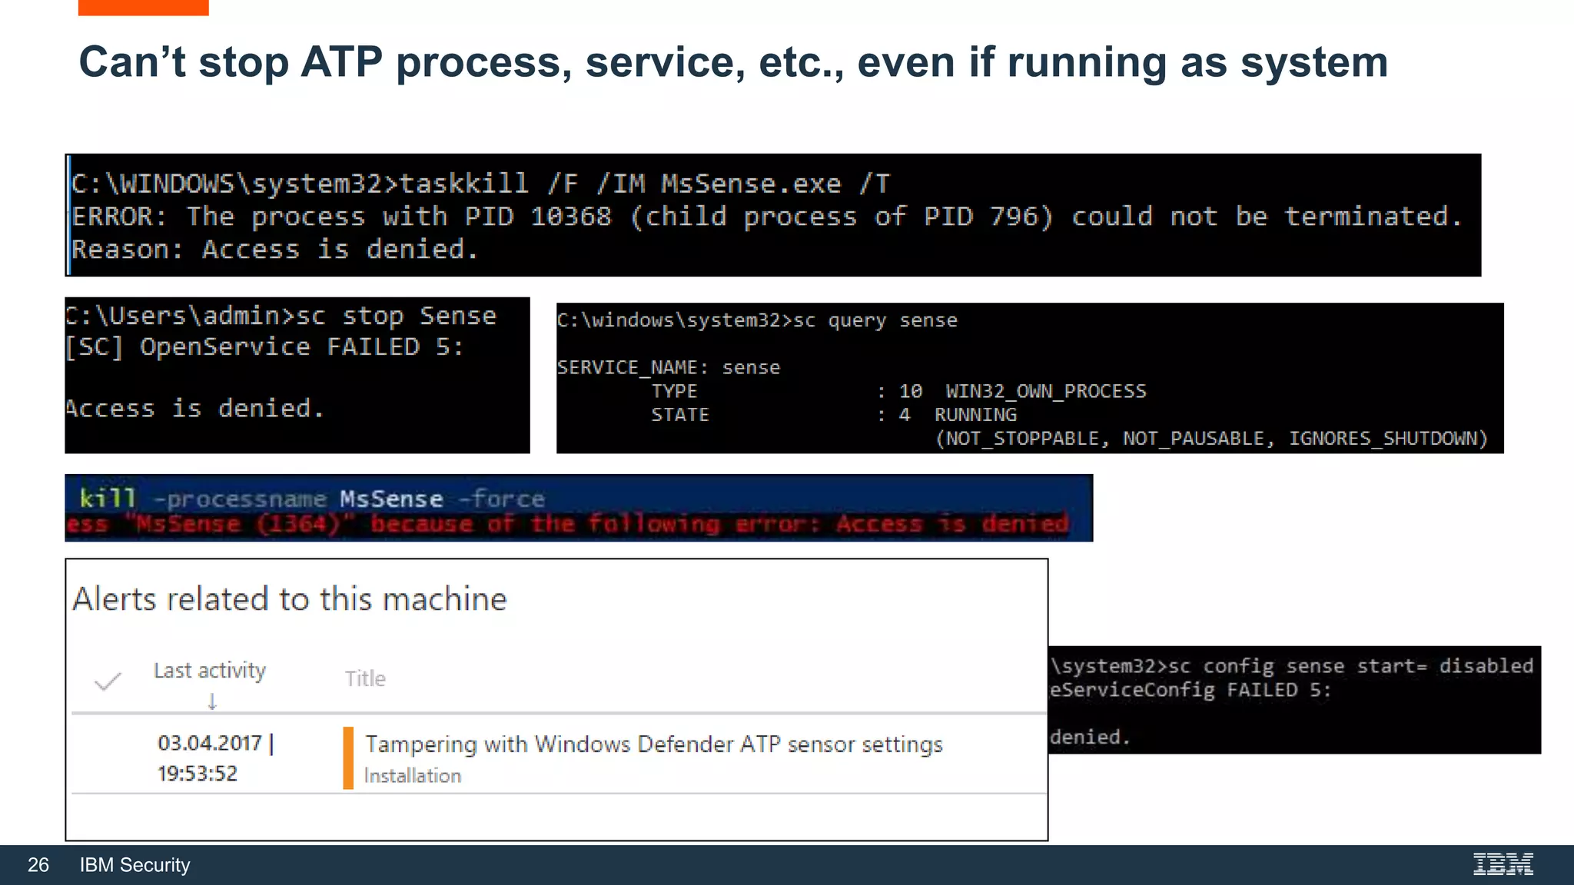Image resolution: width=1574 pixels, height=885 pixels.
Task: Click the IBM logo in footer
Action: click(1503, 864)
